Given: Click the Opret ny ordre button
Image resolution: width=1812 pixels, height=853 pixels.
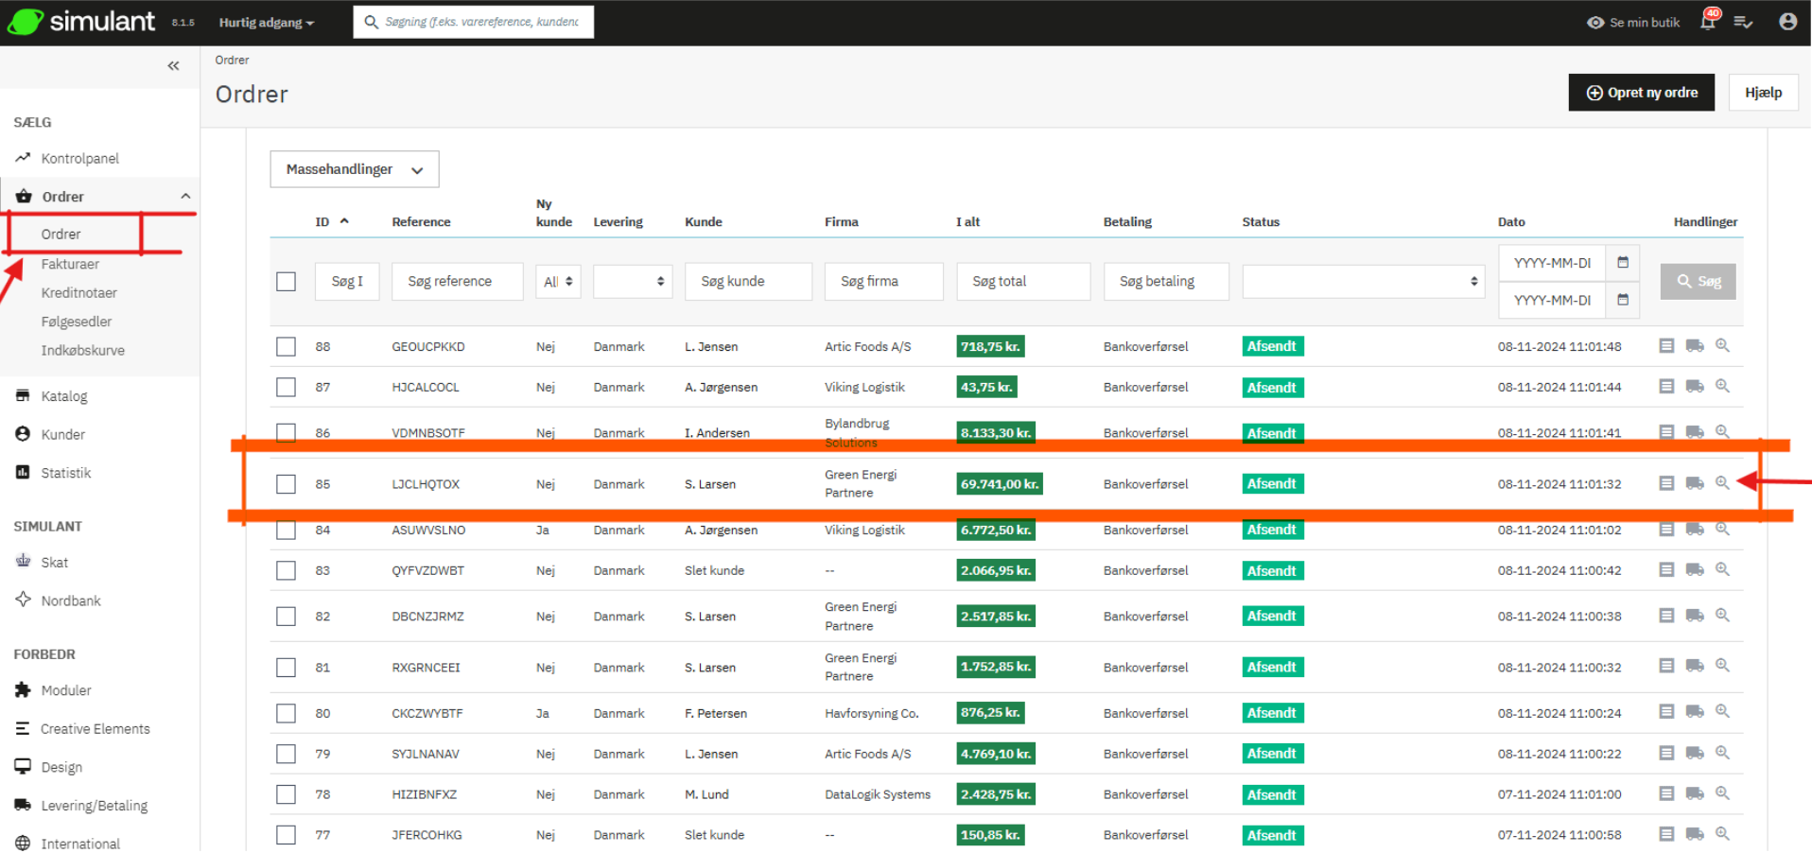Looking at the screenshot, I should [1641, 93].
